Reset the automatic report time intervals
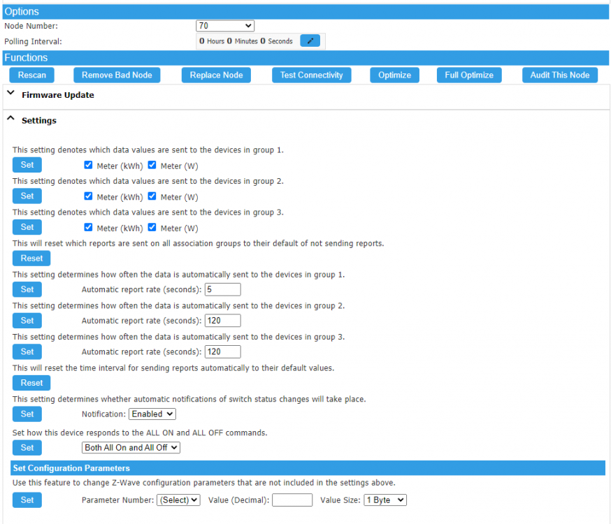The height and width of the screenshot is (524, 611). tap(31, 383)
